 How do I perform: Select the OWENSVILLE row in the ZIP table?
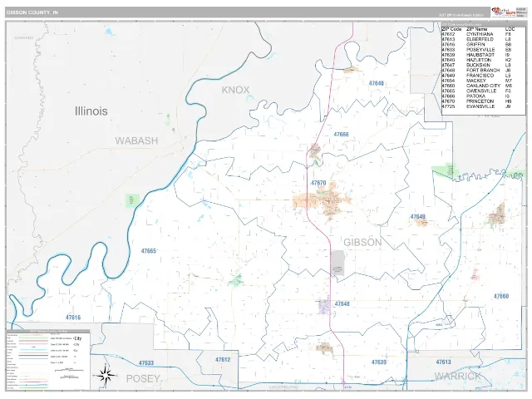[476, 91]
